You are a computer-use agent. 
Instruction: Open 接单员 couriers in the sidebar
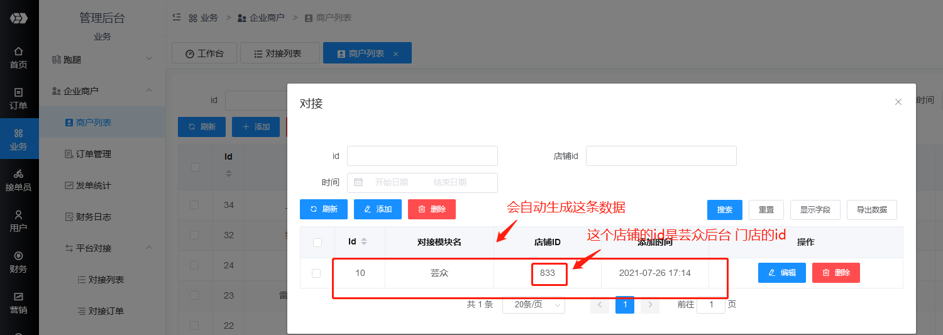point(19,180)
